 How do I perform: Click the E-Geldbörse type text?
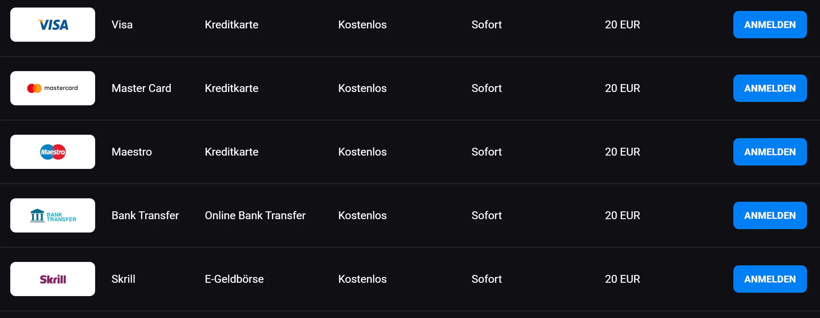(234, 279)
